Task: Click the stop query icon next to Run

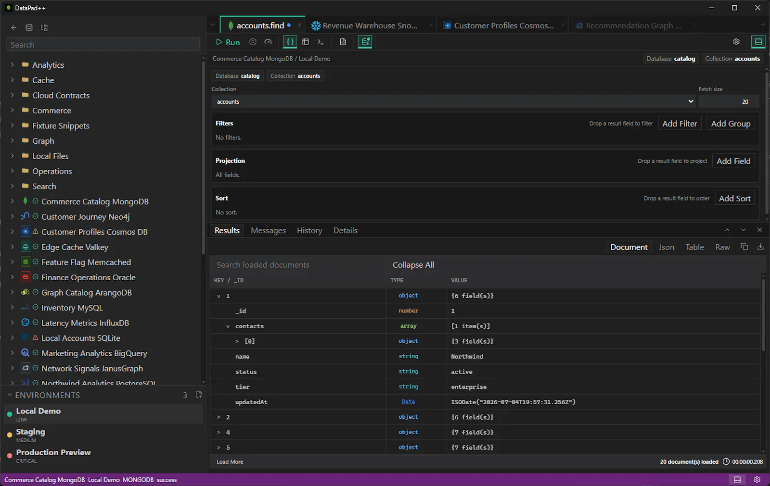Action: [x=253, y=42]
